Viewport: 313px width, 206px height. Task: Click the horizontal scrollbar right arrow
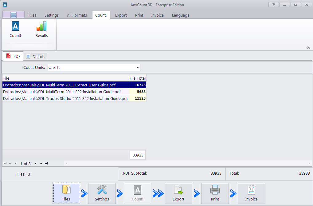[310, 164]
